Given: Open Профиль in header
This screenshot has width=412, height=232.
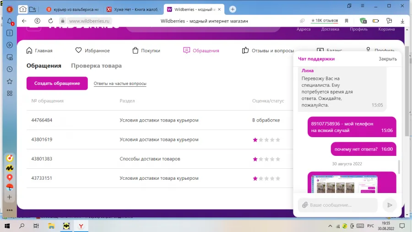Looking at the screenshot, I should [358, 29].
